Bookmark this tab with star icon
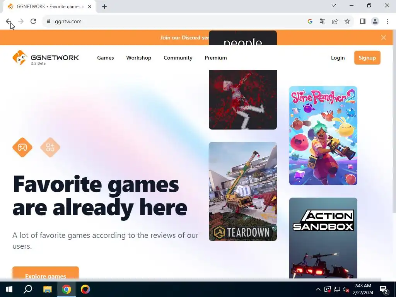Image resolution: width=396 pixels, height=297 pixels. (347, 22)
